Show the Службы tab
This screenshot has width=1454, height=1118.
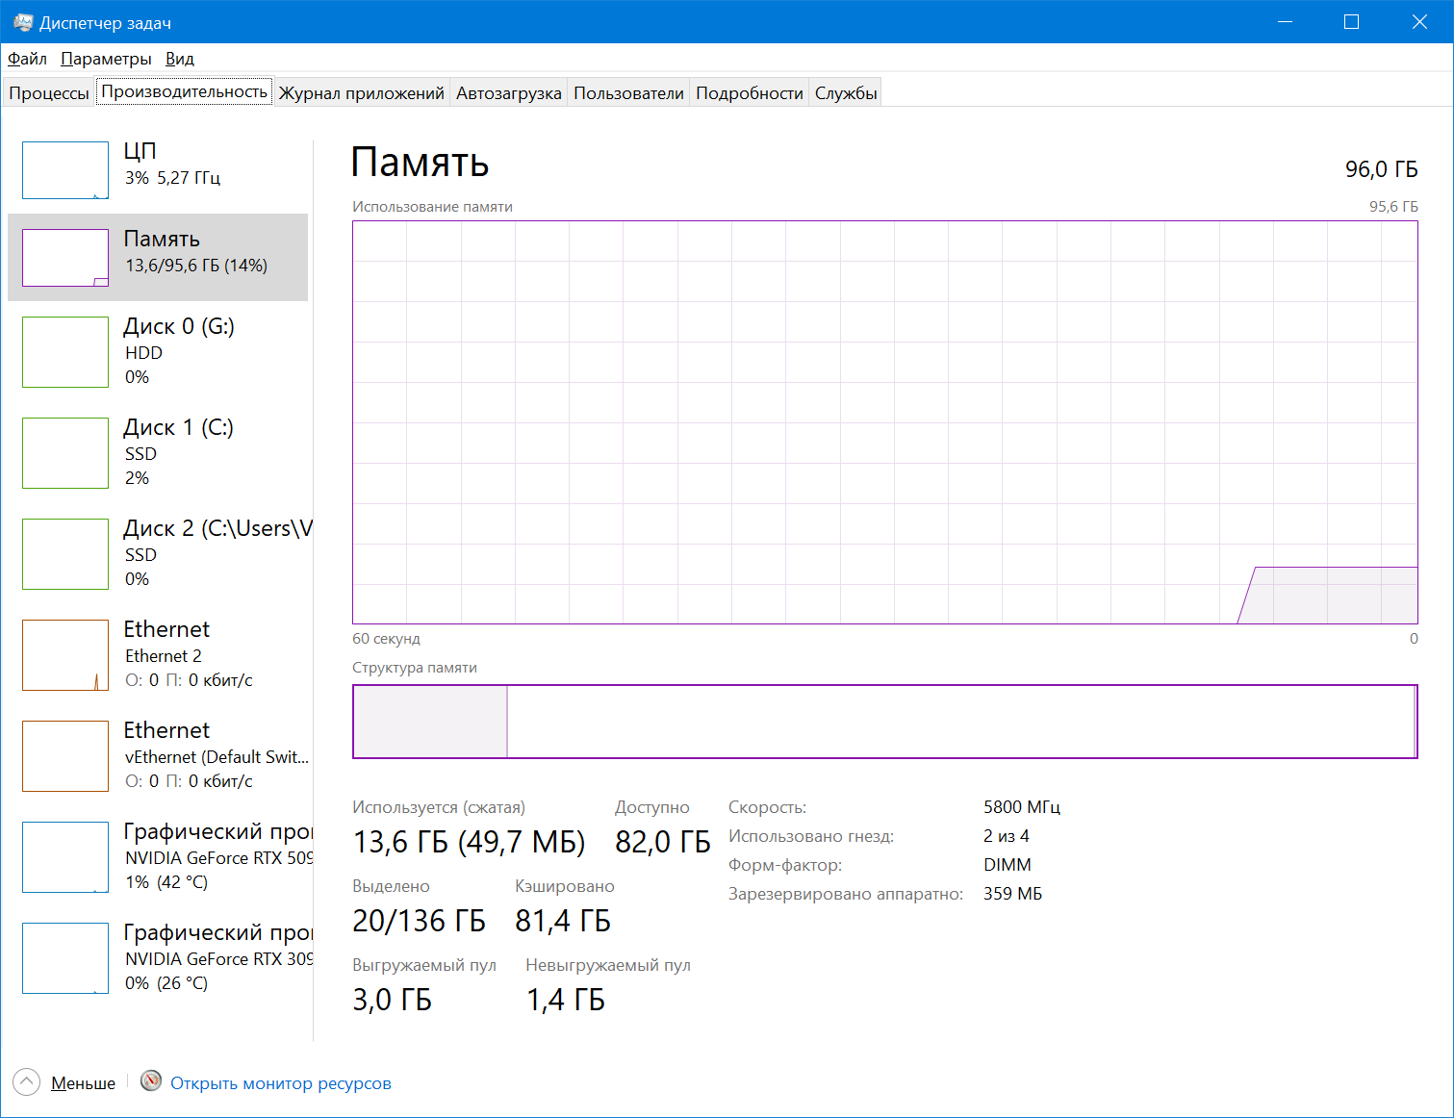pyautogui.click(x=846, y=93)
